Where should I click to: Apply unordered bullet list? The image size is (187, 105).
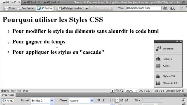[x=112, y=100]
